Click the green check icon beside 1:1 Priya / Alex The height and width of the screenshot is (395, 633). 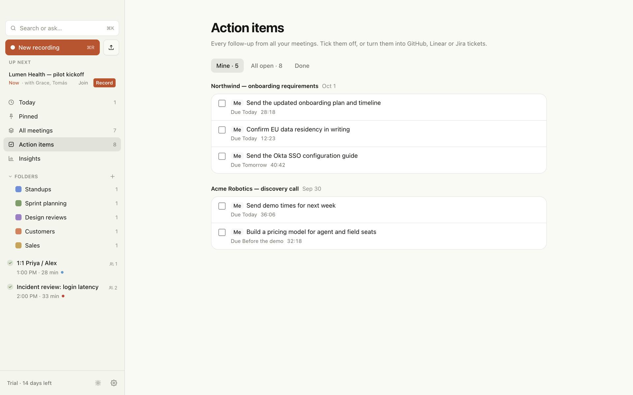(10, 263)
